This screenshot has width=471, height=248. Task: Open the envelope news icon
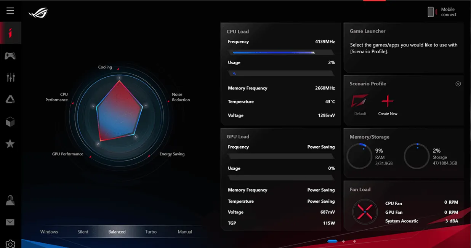[x=10, y=222]
